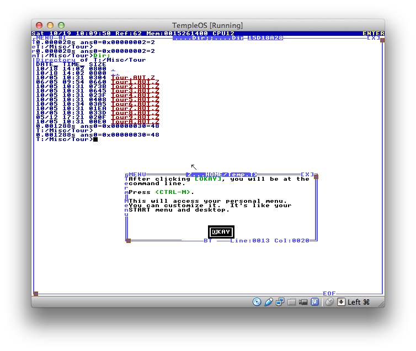Click the host key down-arrow icon
This screenshot has width=416, height=351.
pyautogui.click(x=341, y=302)
